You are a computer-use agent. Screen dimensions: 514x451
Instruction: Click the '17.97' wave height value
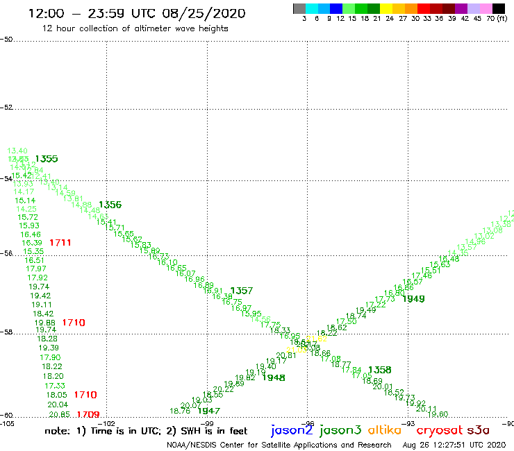coord(36,269)
